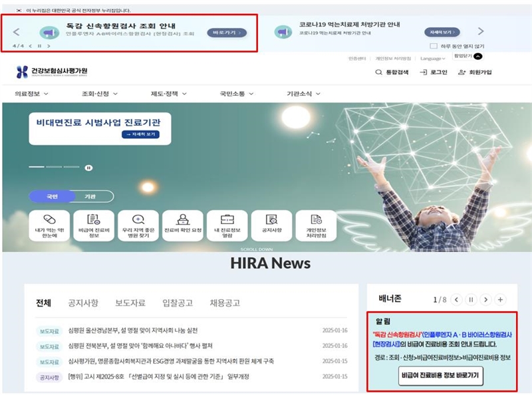Expand the 의료정보 menu
Screen dimensions: 532x395
31,94
